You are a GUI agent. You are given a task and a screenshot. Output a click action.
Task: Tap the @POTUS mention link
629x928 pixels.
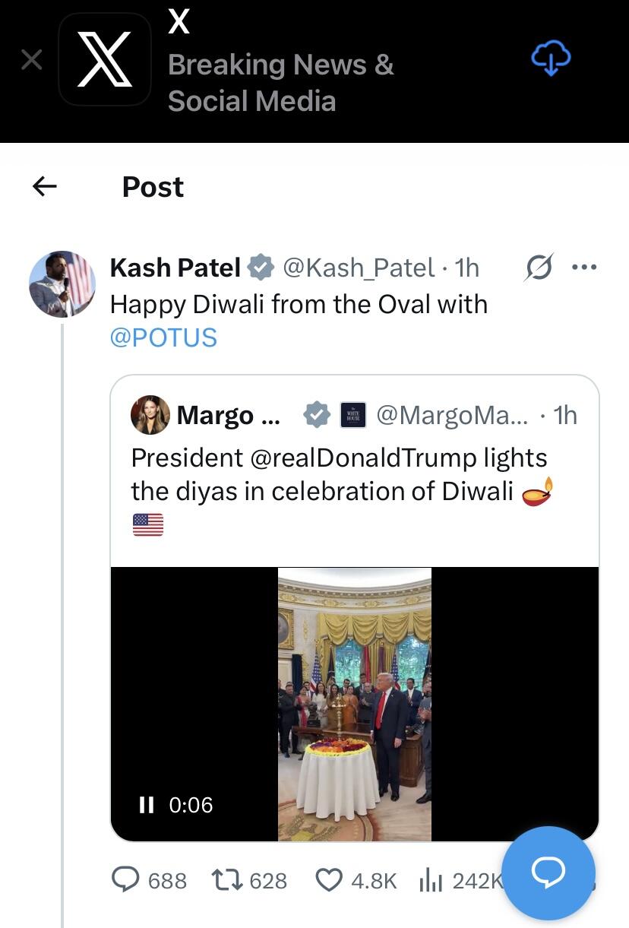coord(163,337)
